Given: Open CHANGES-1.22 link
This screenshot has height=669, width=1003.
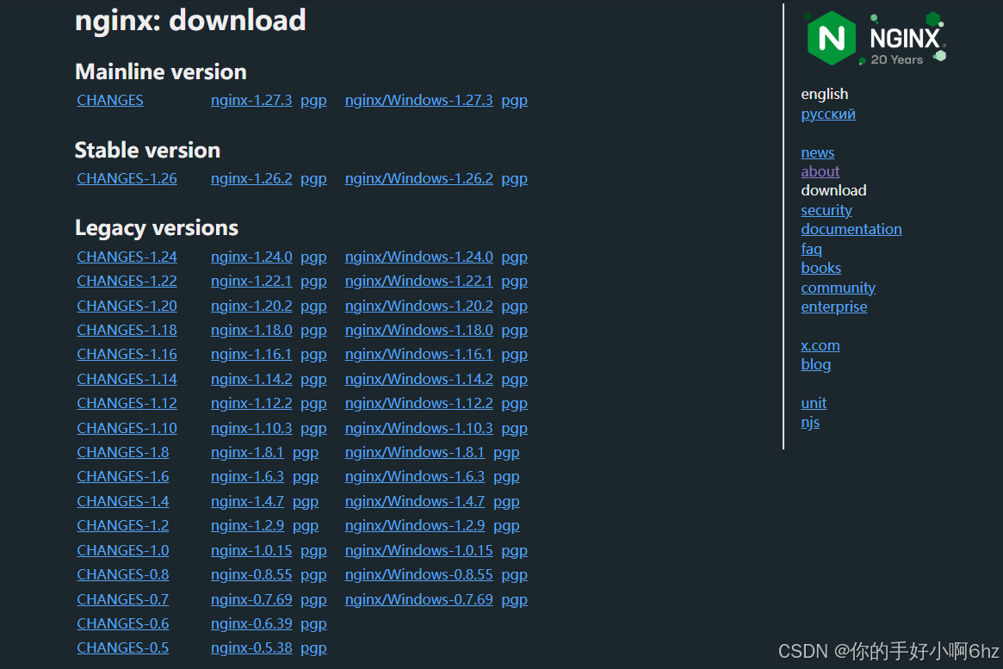Looking at the screenshot, I should pyautogui.click(x=127, y=282).
